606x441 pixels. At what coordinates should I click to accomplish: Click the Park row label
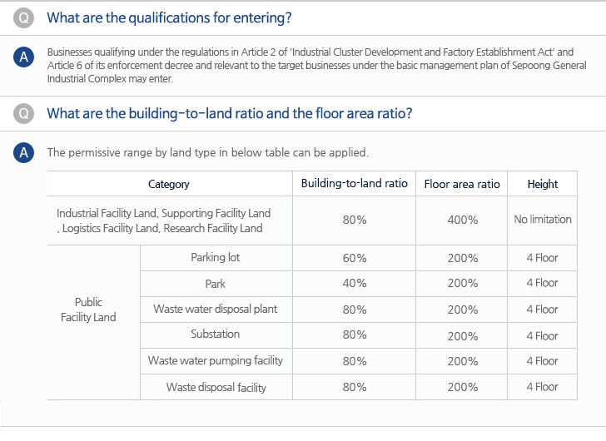216,284
